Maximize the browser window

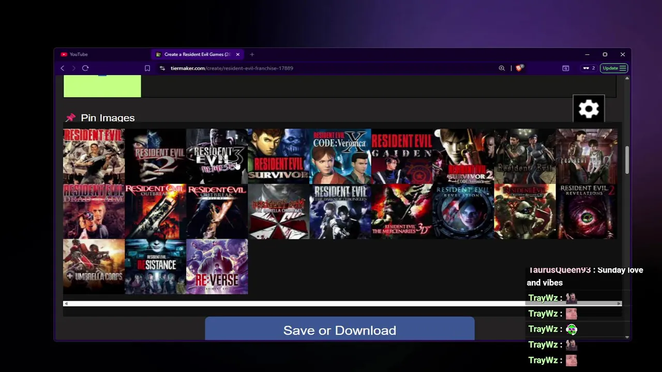click(x=605, y=54)
